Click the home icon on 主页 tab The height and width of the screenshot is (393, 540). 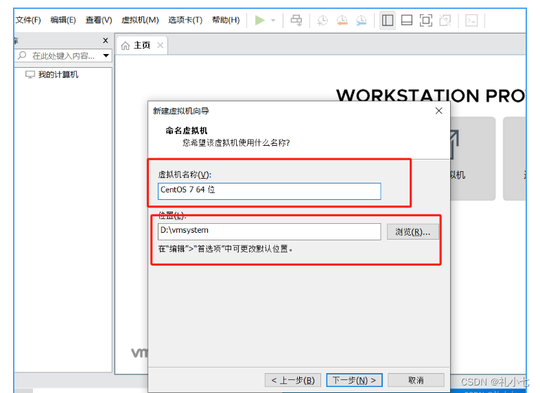[126, 45]
